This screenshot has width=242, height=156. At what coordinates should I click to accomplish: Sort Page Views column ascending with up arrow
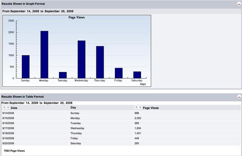click(136, 107)
